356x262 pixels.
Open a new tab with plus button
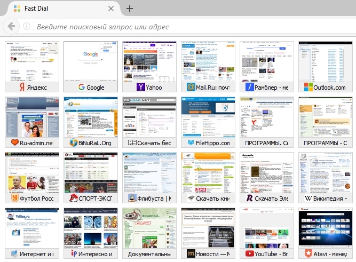pyautogui.click(x=130, y=9)
